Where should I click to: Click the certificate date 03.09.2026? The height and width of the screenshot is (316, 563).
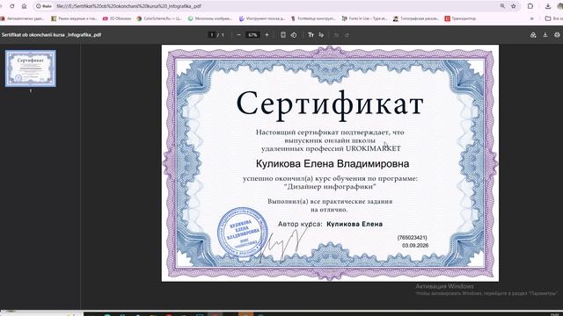tap(415, 246)
